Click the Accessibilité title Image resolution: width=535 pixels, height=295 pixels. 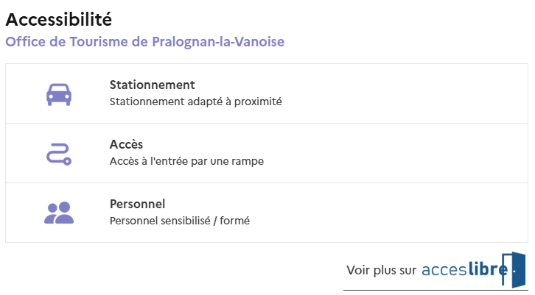pos(58,20)
